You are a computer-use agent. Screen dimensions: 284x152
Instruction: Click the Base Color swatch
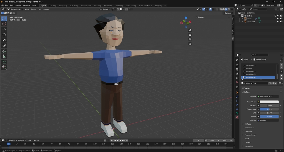click(269, 102)
